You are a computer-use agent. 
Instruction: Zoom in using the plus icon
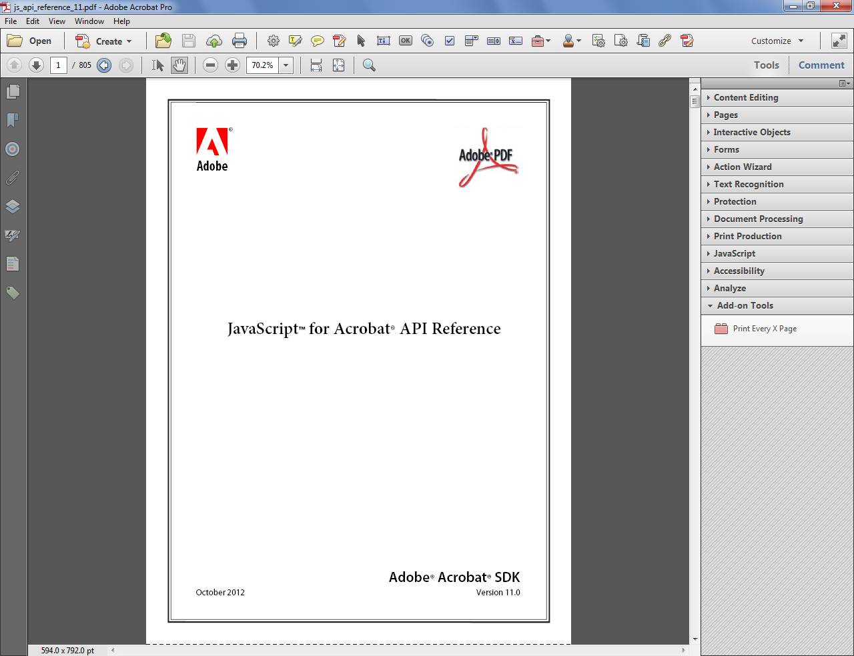232,65
